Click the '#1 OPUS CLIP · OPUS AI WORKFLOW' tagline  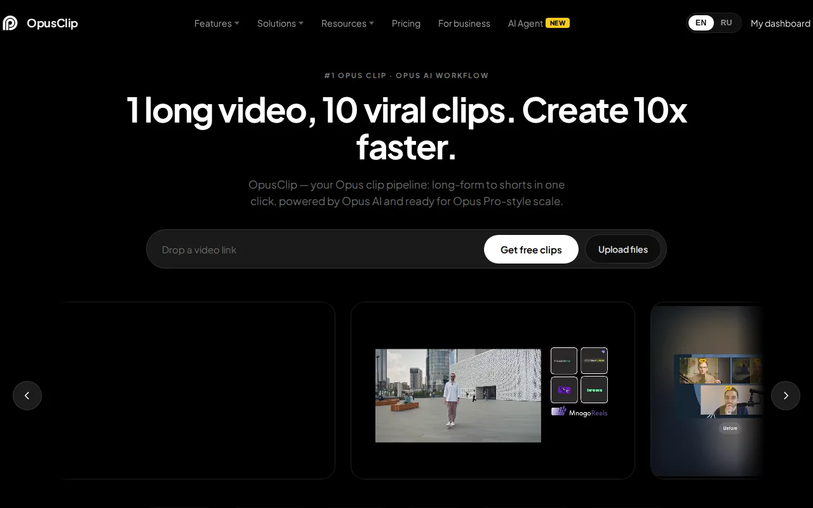tap(406, 76)
